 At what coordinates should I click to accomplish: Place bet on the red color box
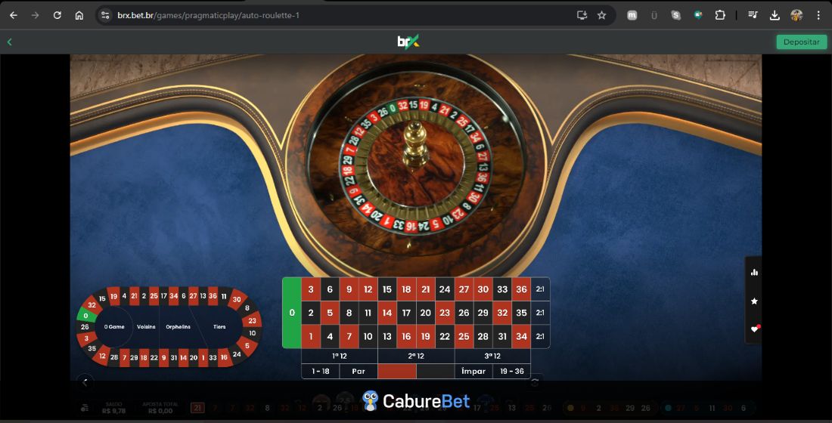397,371
